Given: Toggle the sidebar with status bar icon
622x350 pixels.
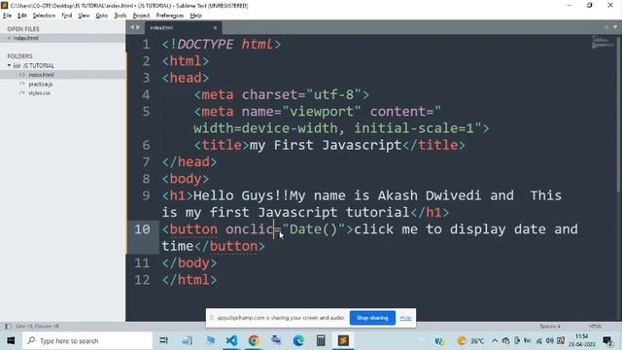Looking at the screenshot, I should (8, 327).
